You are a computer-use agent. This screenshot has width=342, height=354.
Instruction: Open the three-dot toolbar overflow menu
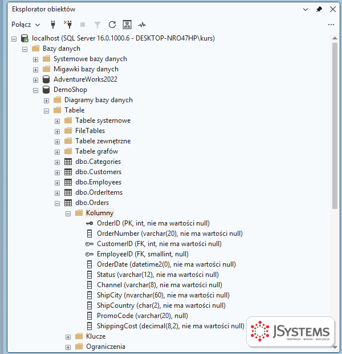click(331, 25)
